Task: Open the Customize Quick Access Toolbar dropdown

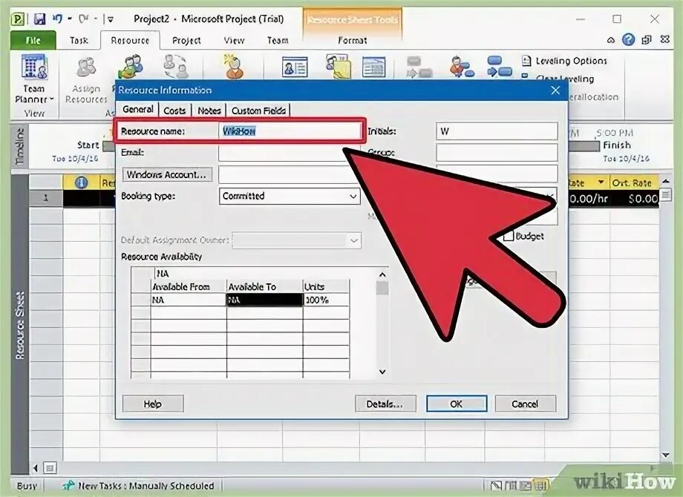Action: [x=111, y=19]
